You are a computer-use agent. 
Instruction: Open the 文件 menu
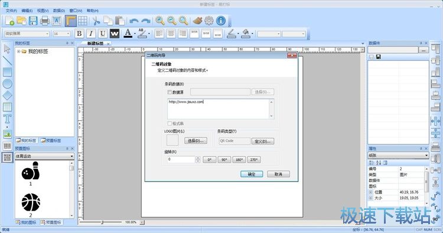[11, 11]
